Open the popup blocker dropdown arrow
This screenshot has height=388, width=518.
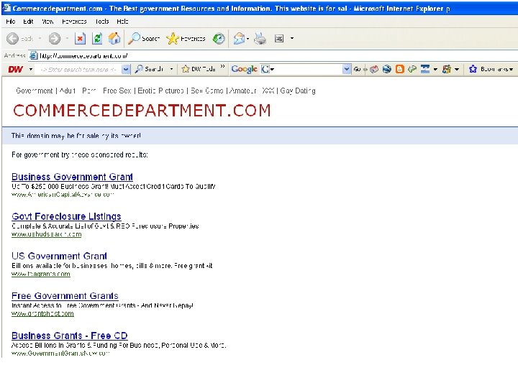(435, 69)
